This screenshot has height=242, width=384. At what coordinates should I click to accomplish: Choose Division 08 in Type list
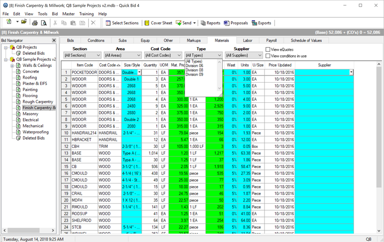(x=194, y=70)
